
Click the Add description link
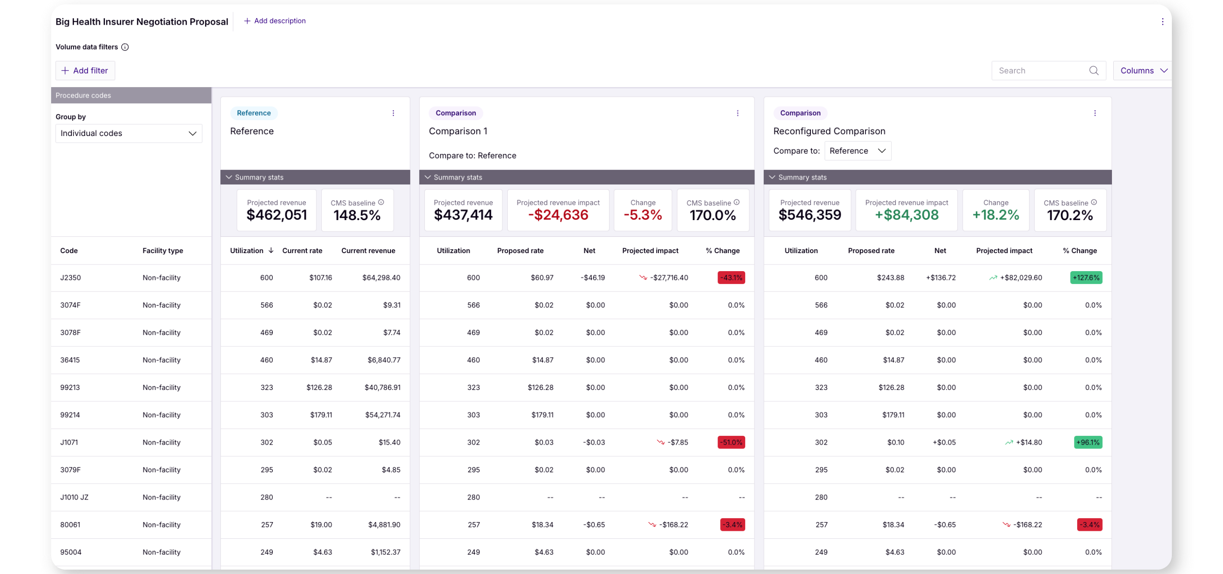pos(275,21)
